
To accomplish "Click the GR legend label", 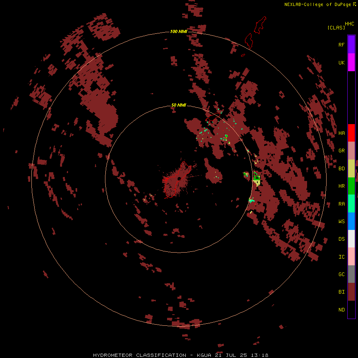I will (x=341, y=151).
